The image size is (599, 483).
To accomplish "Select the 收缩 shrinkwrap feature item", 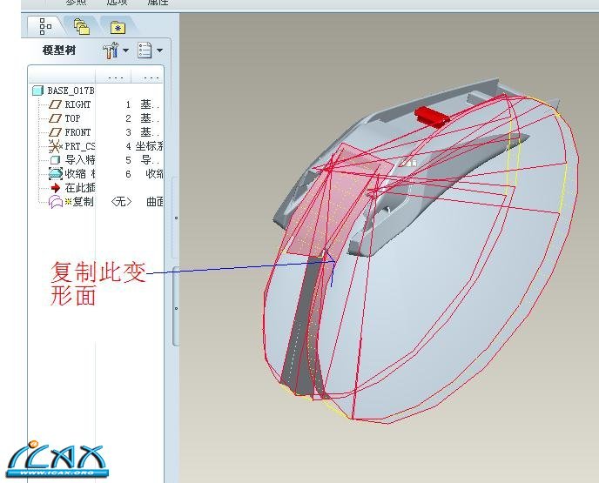I will click(79, 174).
